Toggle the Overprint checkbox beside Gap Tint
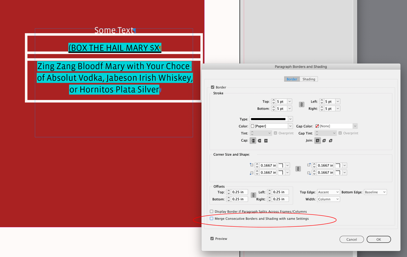The width and height of the screenshot is (407, 257). coord(340,133)
